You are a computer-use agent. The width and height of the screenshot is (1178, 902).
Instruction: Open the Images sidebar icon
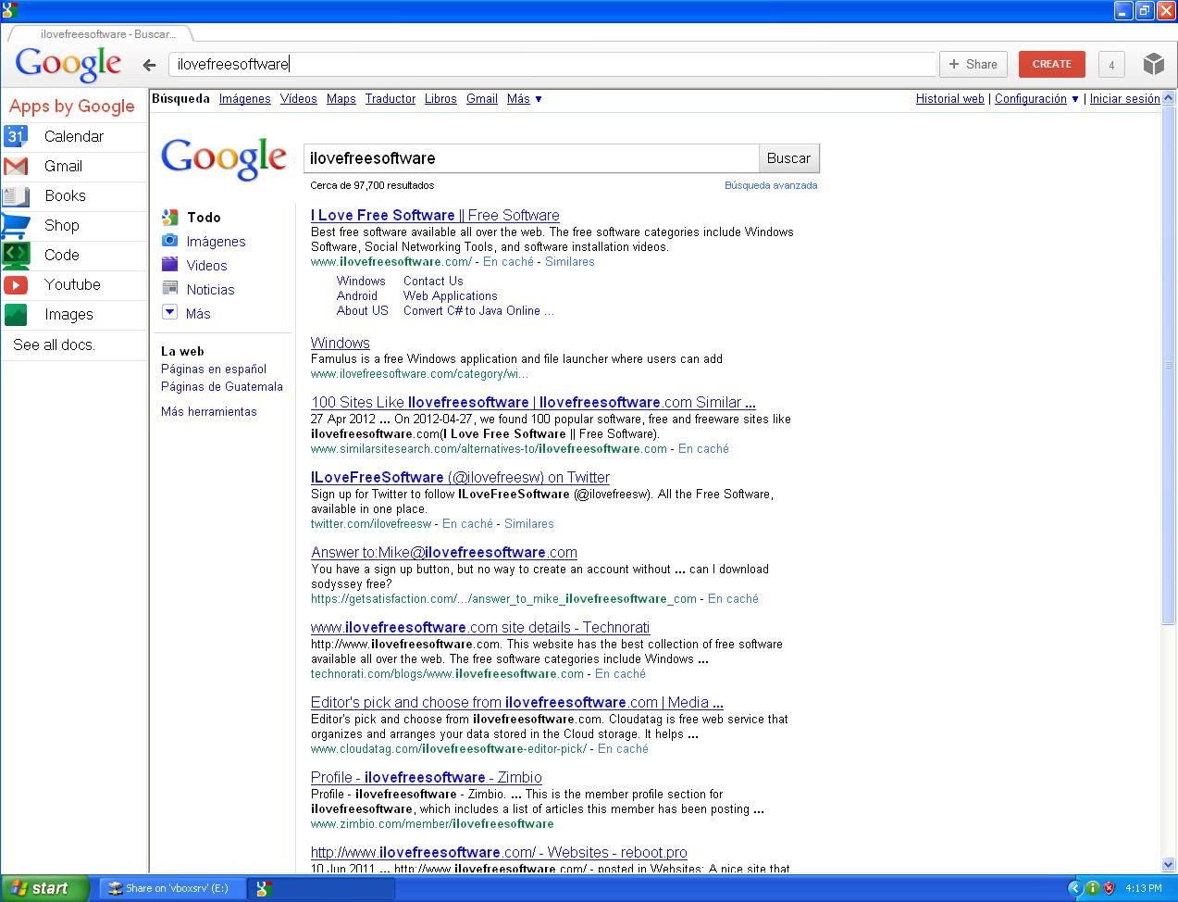(16, 315)
